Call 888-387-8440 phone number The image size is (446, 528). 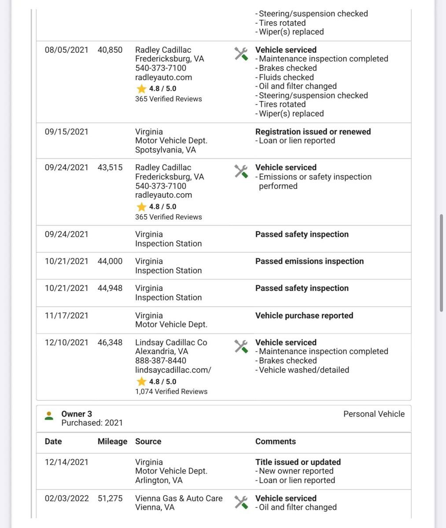[x=161, y=361]
